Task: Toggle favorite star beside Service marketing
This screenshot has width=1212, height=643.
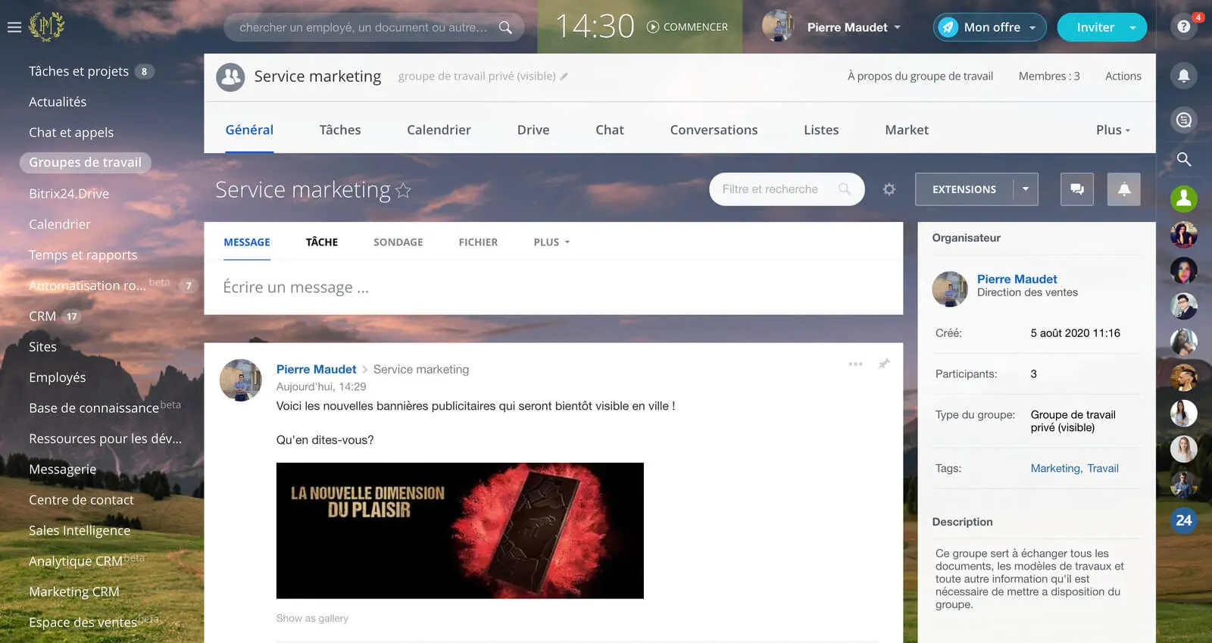Action: [x=404, y=191]
